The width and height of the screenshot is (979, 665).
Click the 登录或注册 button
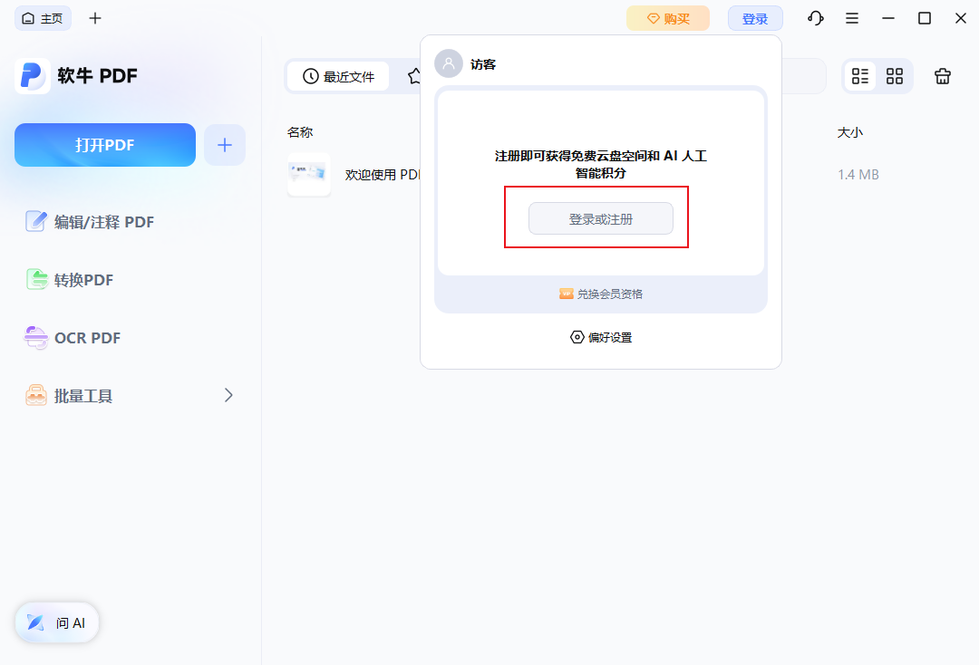coord(601,218)
